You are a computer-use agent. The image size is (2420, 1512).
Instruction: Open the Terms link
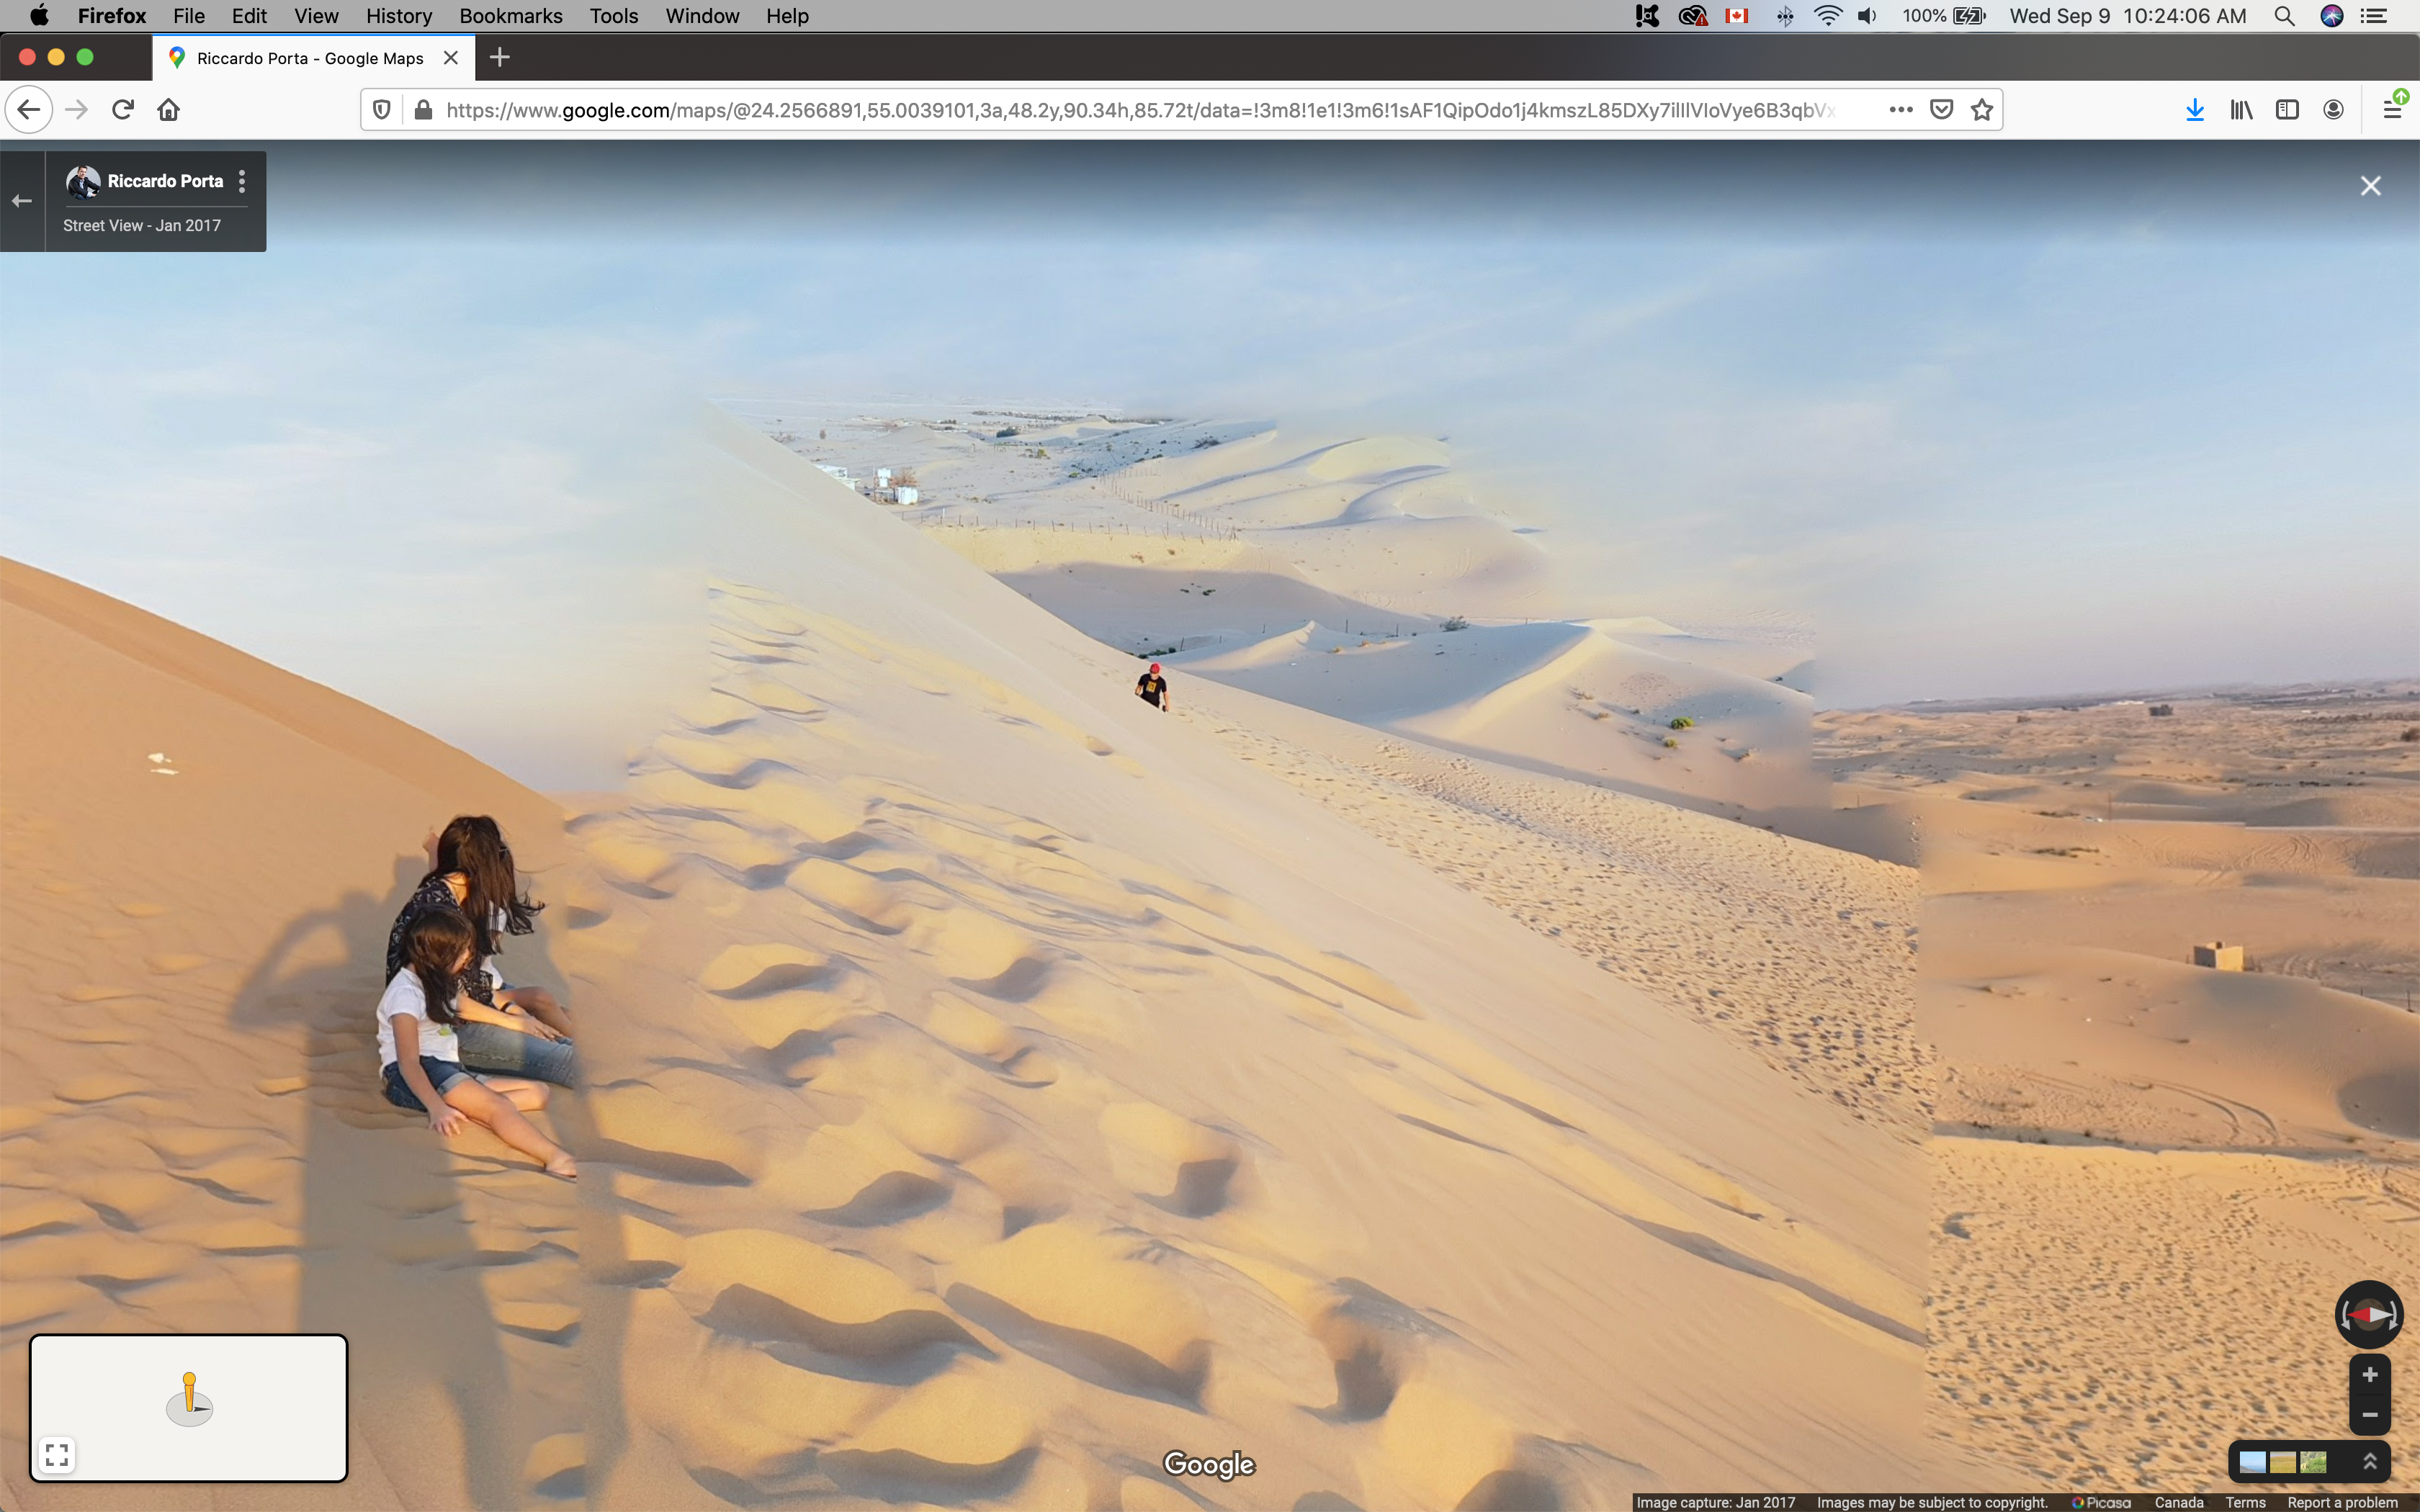(x=2245, y=1502)
